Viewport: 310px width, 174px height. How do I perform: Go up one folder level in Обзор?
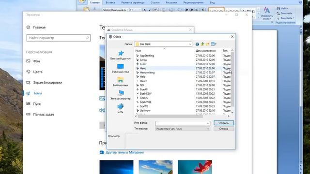202,44
